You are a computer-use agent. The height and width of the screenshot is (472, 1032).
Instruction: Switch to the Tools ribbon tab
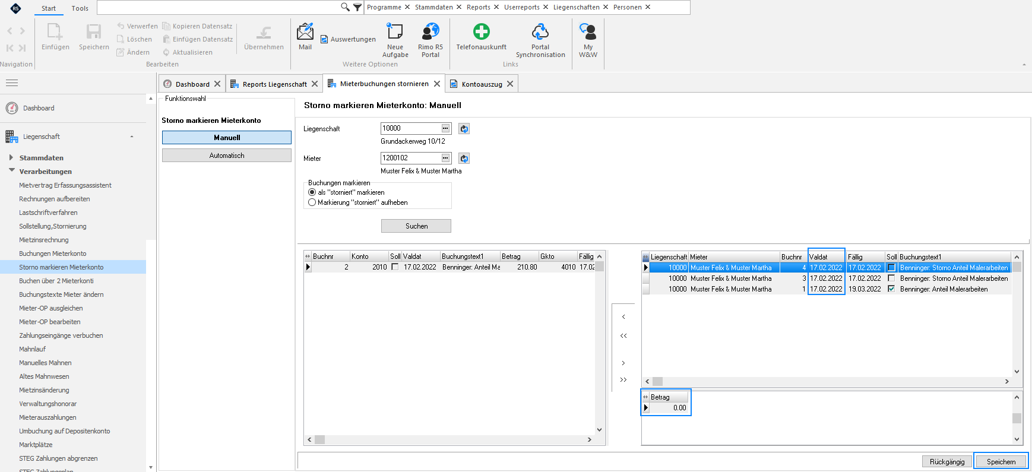[80, 8]
